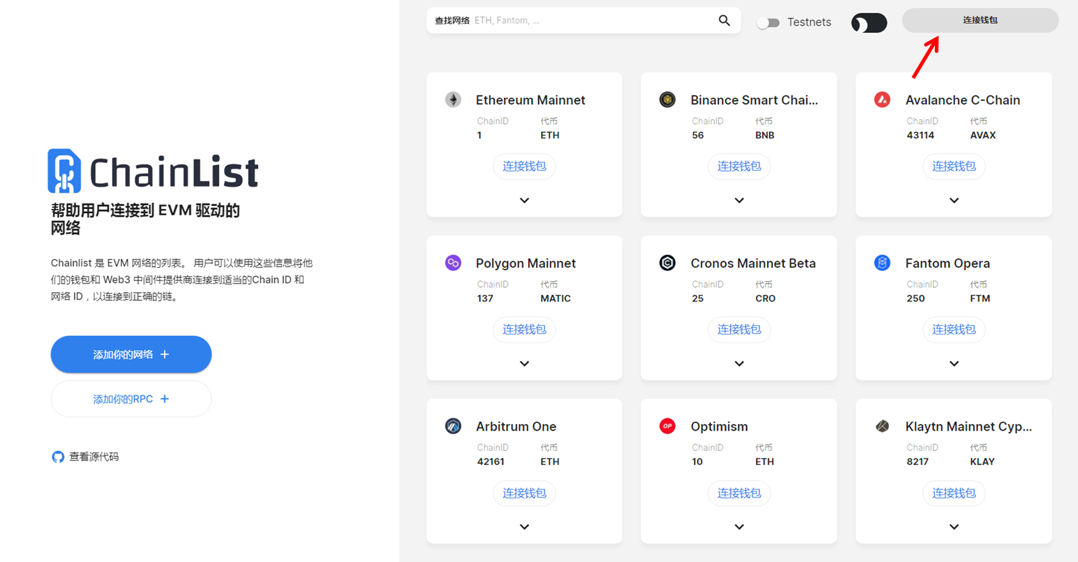
Task: Click the Arbitrum One title text
Action: click(x=516, y=426)
